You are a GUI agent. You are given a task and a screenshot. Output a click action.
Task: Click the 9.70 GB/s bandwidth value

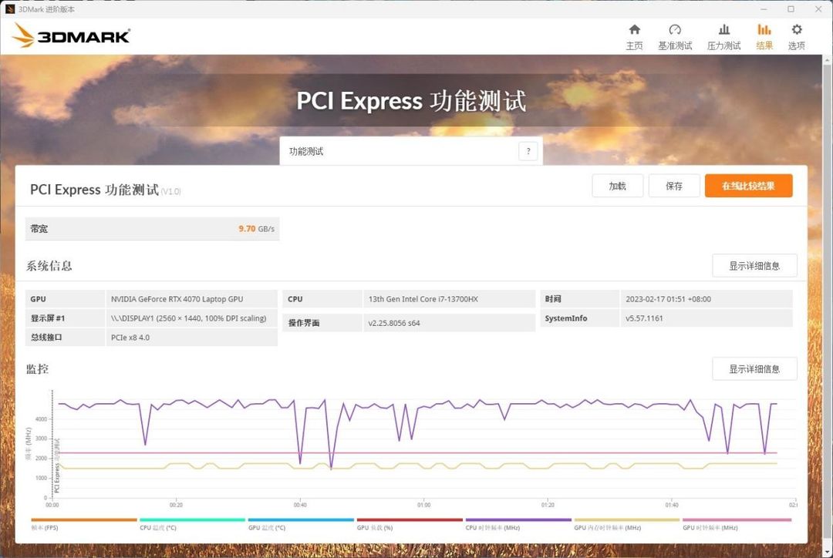coord(257,229)
